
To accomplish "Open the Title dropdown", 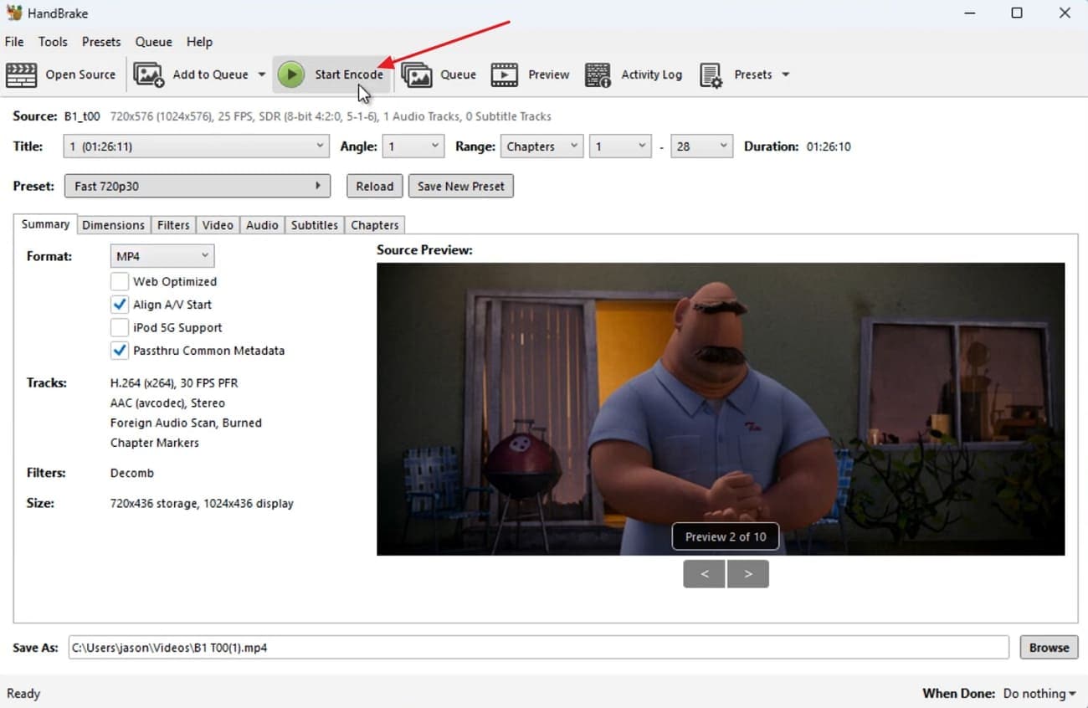I will click(x=196, y=146).
